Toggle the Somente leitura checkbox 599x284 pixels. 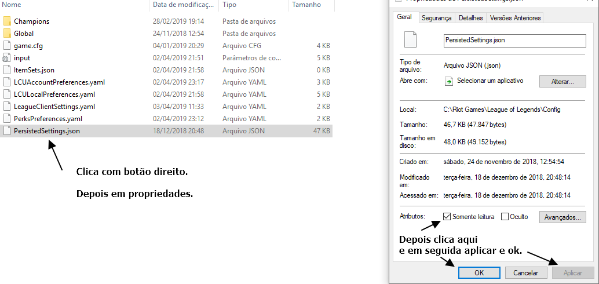(x=447, y=217)
